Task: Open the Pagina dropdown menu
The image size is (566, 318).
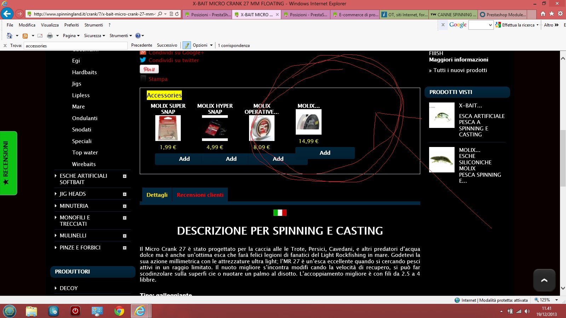Action: tap(71, 36)
